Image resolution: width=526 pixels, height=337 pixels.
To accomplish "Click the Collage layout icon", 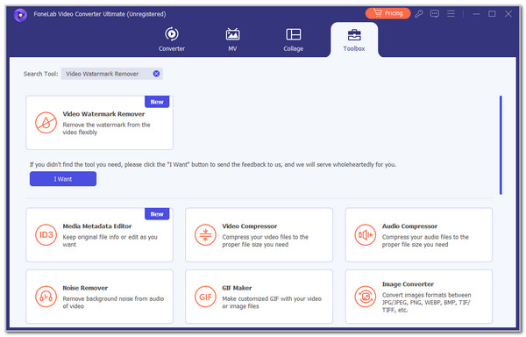I will point(293,34).
